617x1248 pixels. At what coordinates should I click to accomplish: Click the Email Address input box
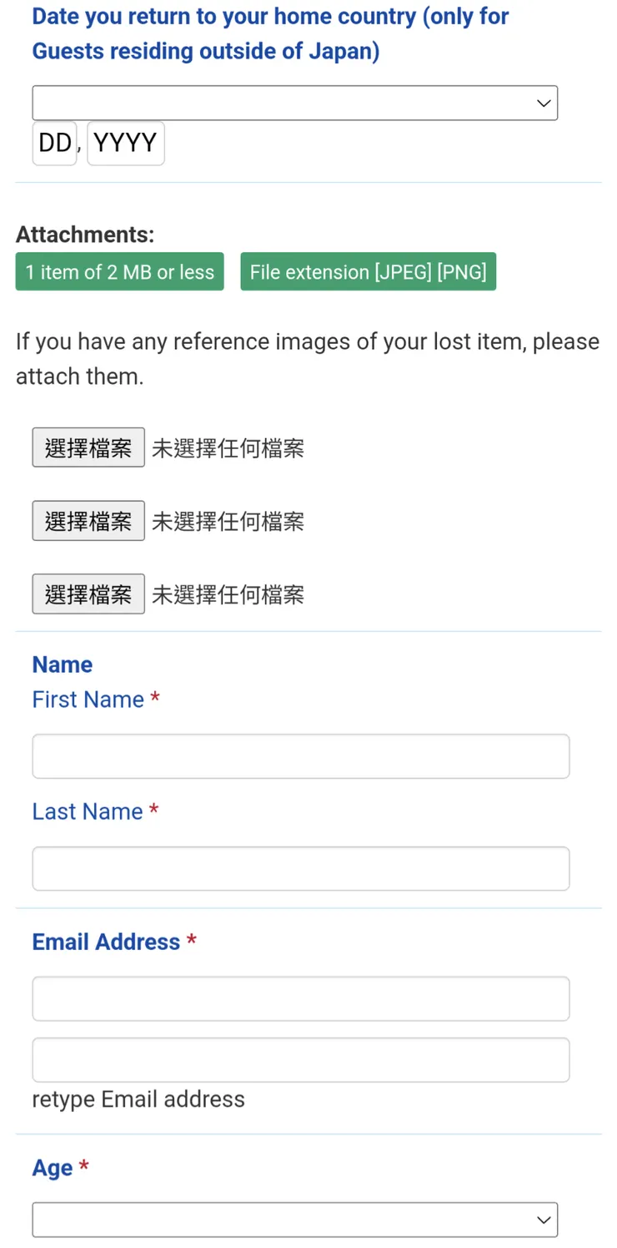point(300,998)
